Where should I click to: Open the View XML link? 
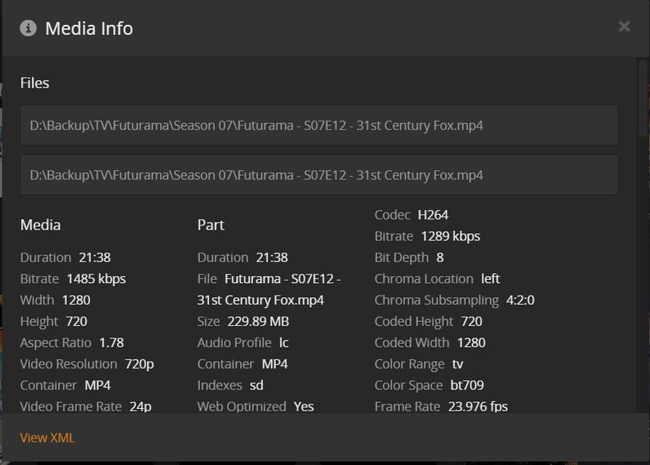47,438
